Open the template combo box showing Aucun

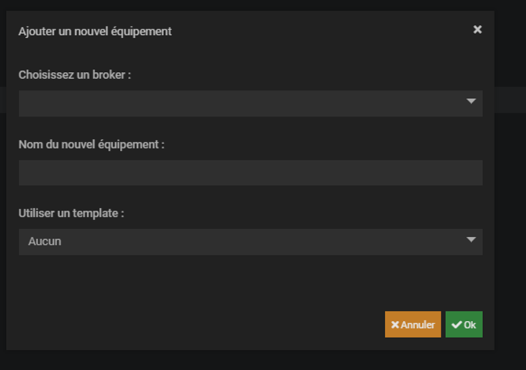pyautogui.click(x=243, y=241)
